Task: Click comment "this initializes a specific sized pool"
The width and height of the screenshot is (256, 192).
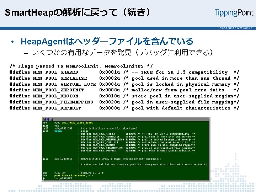Action: 109,128
